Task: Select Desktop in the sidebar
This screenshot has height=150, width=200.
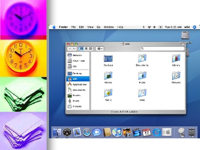Action: [x=78, y=73]
